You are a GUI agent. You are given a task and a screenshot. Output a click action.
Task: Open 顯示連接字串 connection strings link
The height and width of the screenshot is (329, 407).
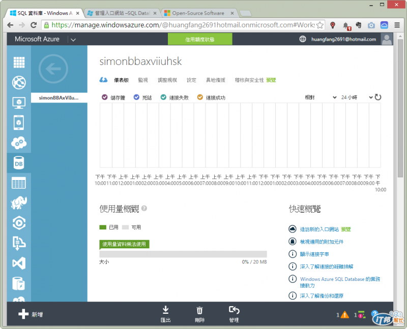click(x=314, y=254)
